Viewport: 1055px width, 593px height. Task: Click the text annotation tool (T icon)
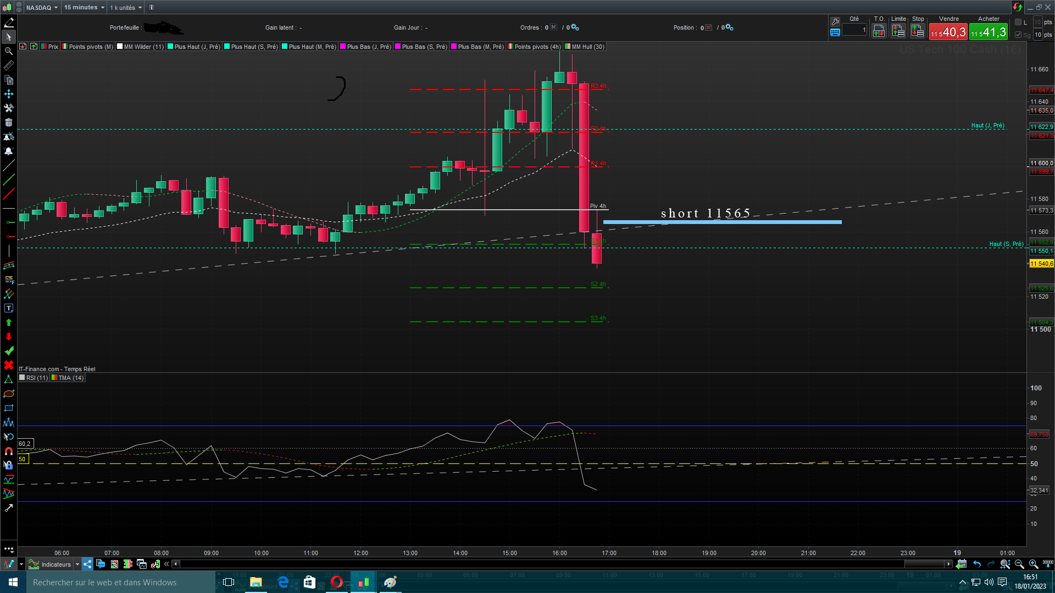pos(8,308)
